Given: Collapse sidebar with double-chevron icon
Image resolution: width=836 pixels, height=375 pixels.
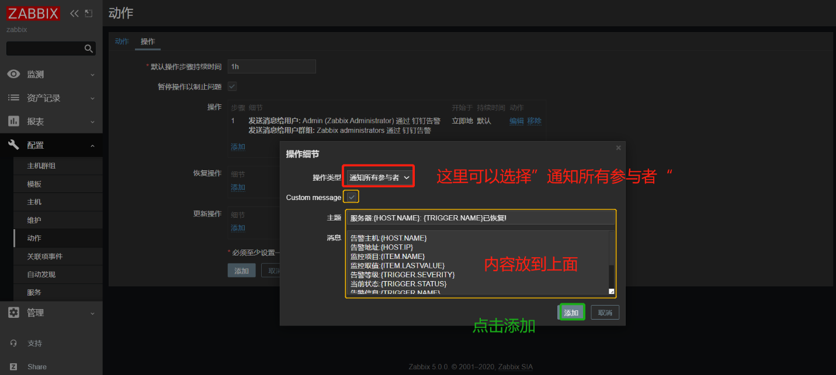Looking at the screenshot, I should coord(74,13).
